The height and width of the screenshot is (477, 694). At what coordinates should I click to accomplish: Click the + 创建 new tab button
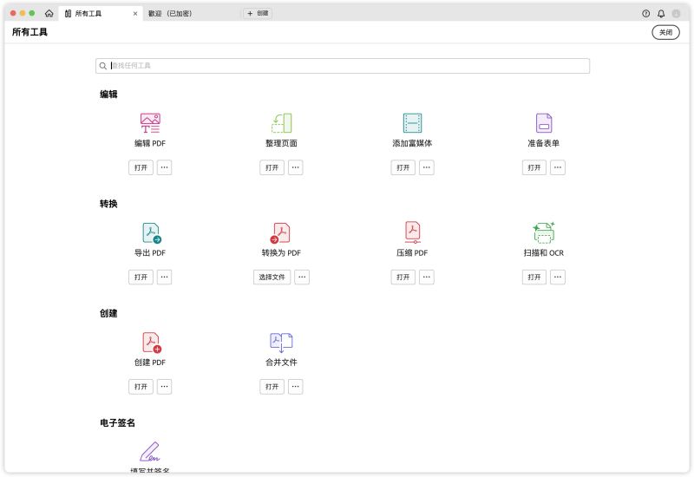[258, 13]
